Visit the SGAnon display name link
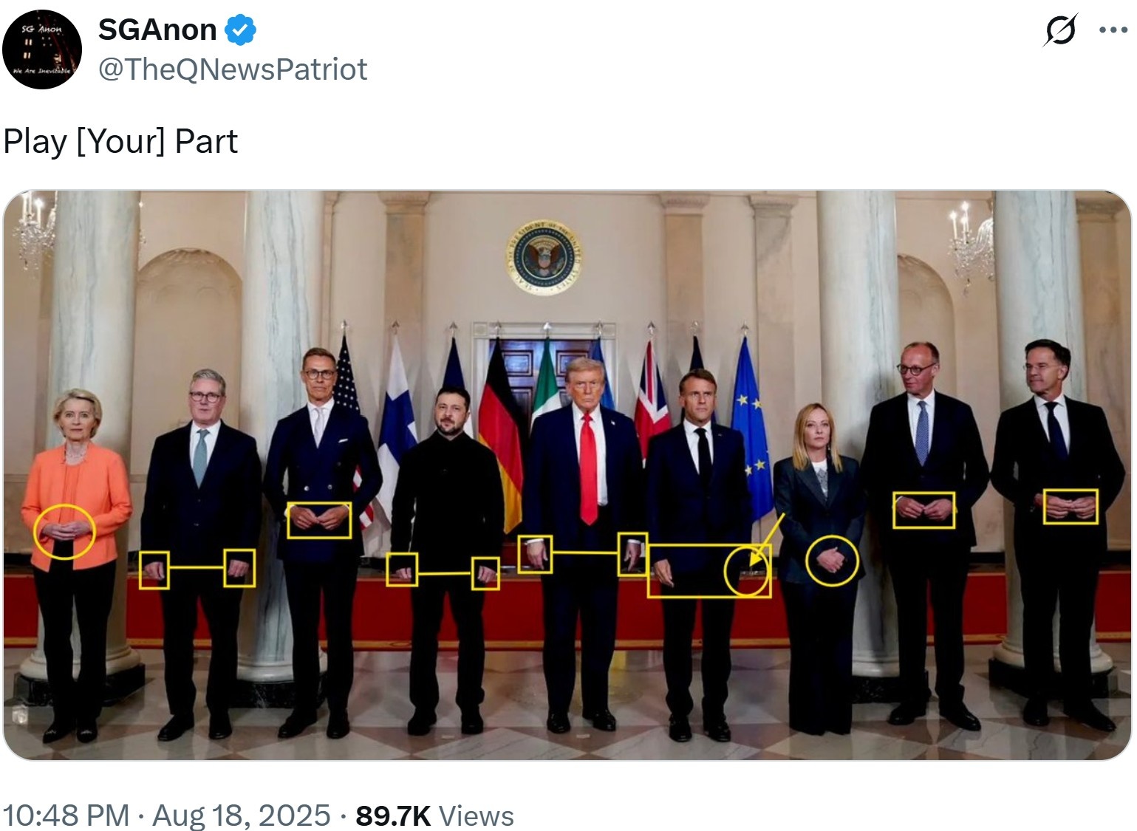Screen dimensions: 1137x831 click(157, 30)
